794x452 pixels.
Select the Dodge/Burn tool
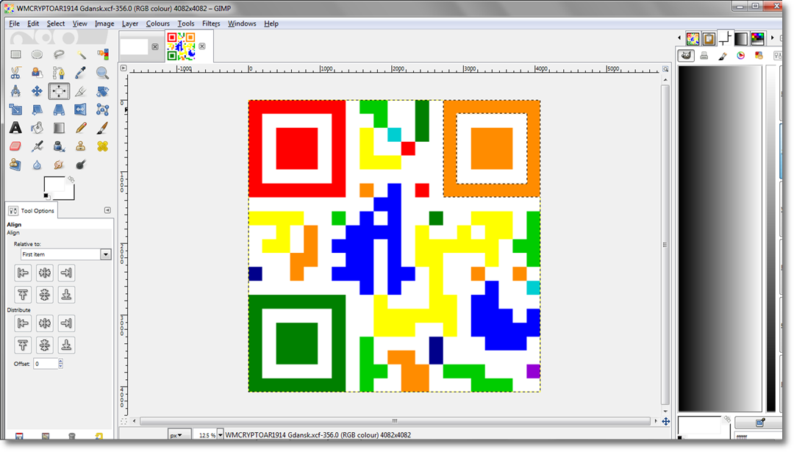click(81, 165)
